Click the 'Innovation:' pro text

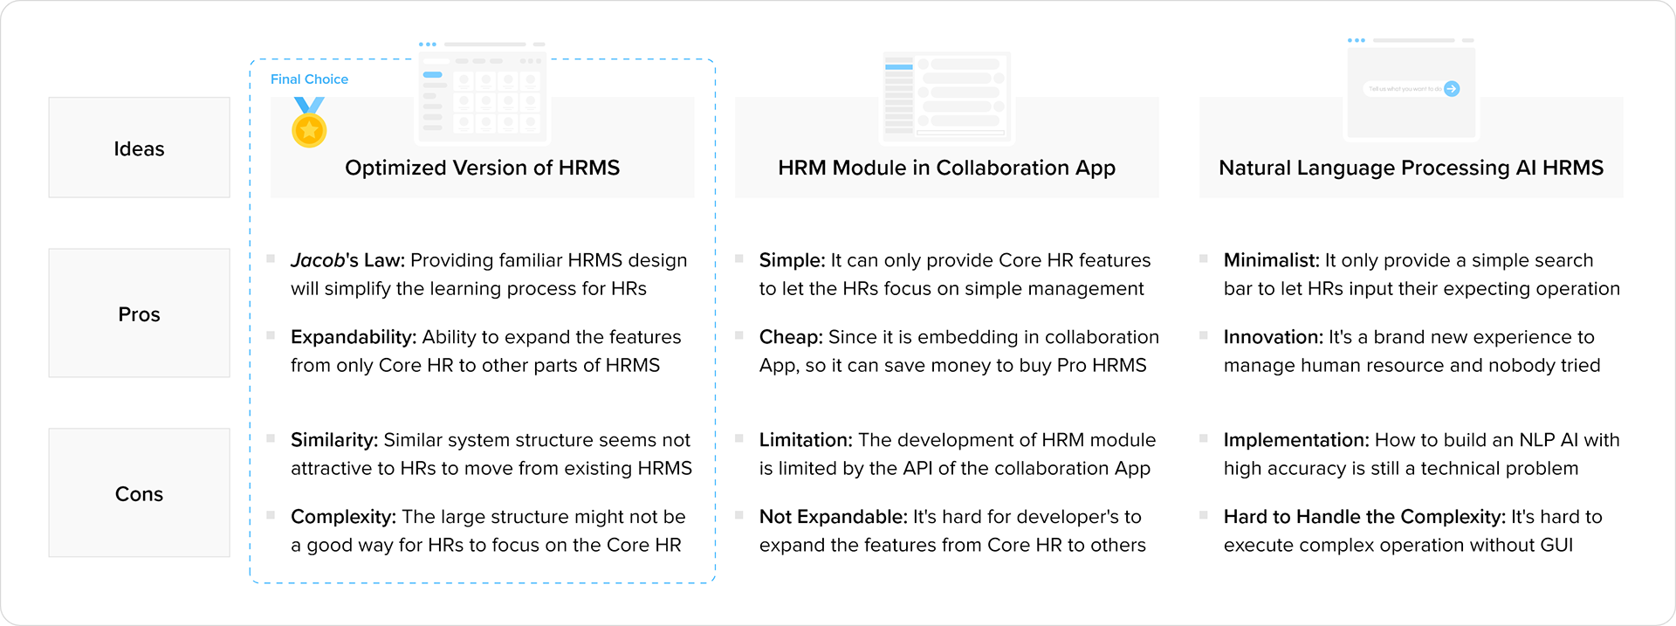click(1274, 337)
